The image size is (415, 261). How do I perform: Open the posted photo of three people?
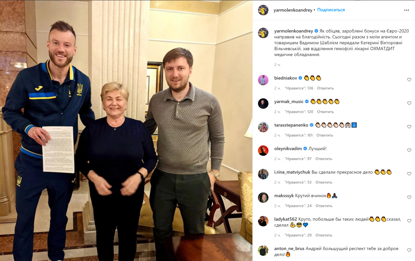point(126,130)
